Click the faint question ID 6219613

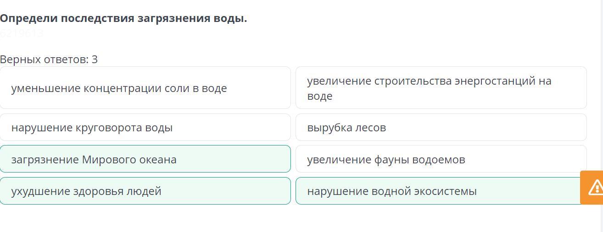[x=22, y=33]
